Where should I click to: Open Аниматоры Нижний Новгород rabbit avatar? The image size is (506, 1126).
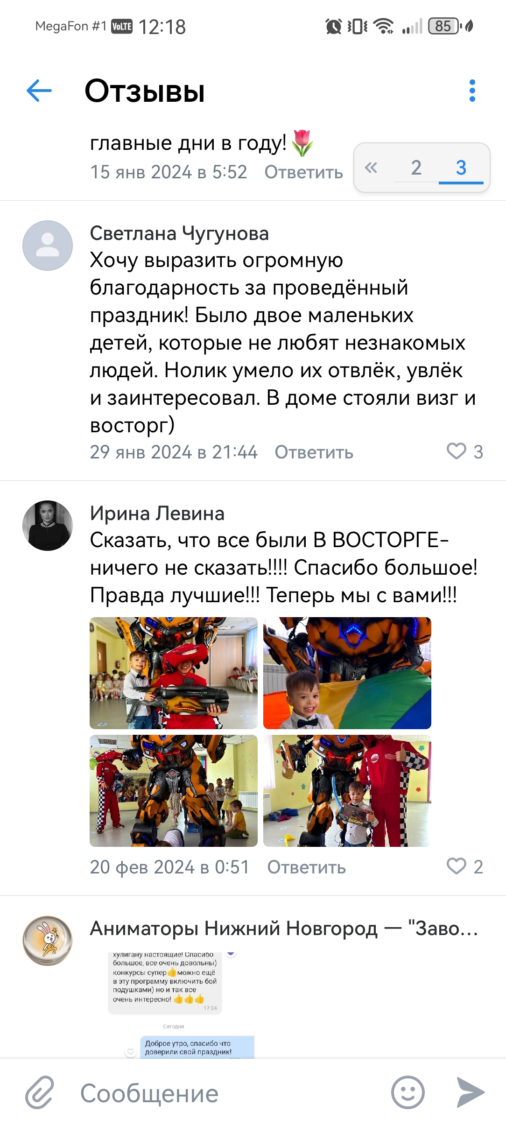[48, 941]
